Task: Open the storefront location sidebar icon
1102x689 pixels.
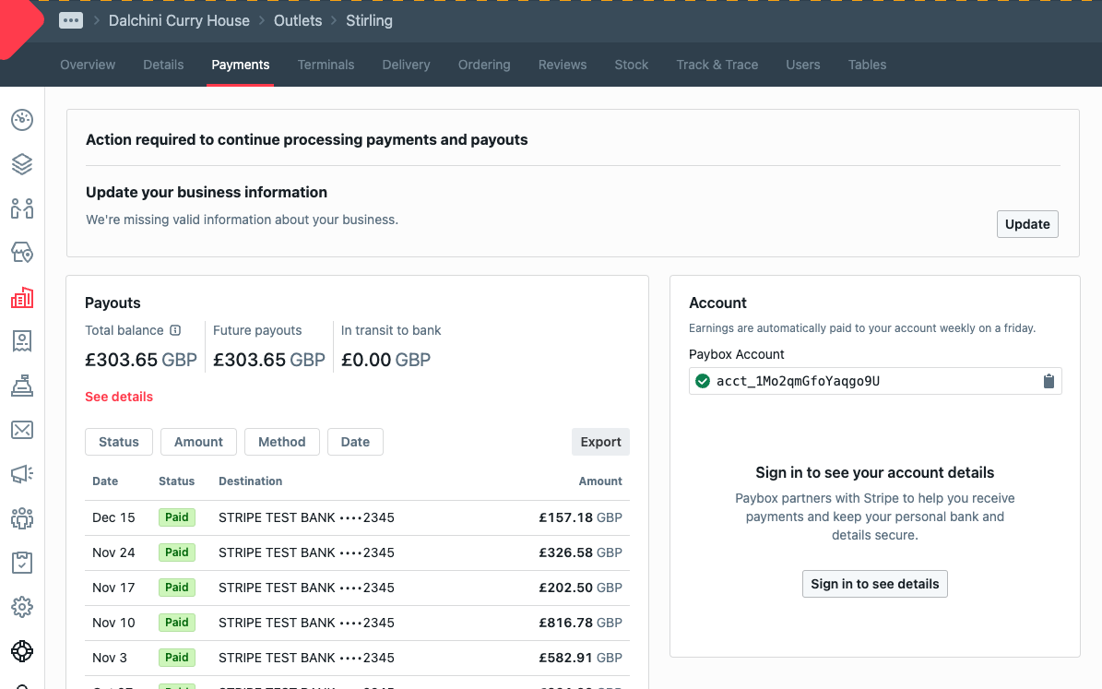Action: click(x=22, y=253)
